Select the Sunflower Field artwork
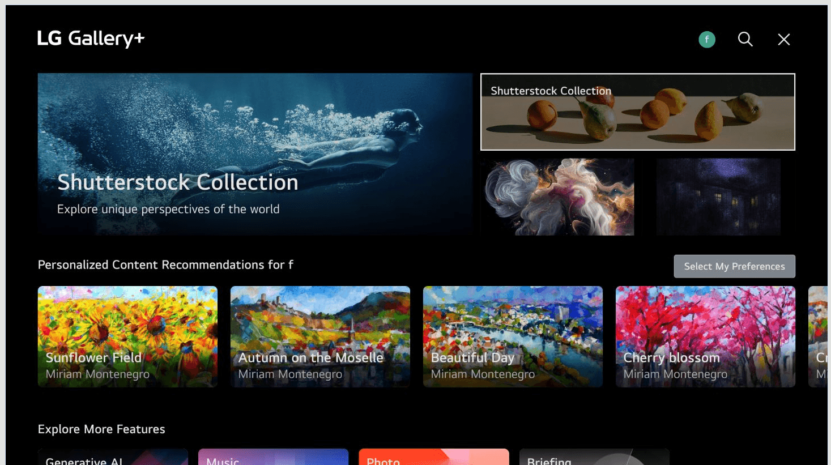The image size is (831, 465). [x=127, y=336]
